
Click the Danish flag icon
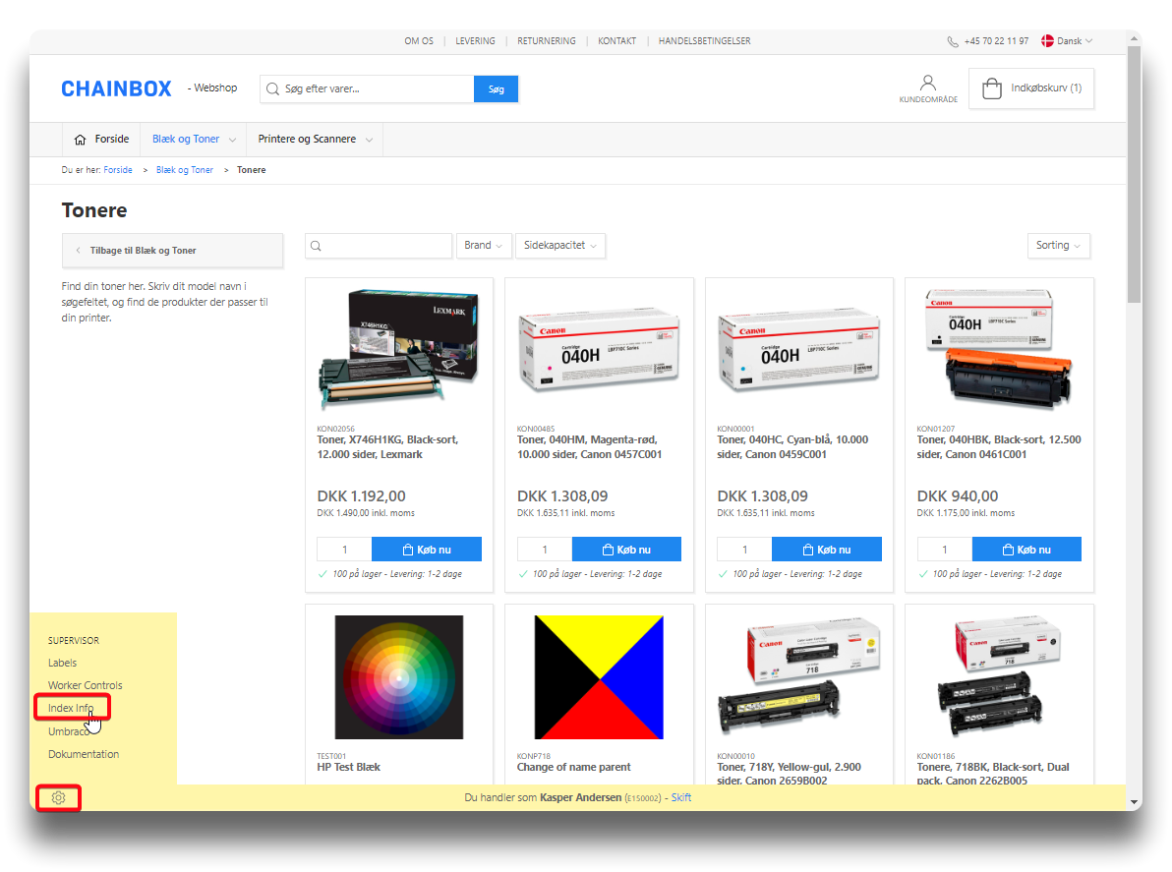pyautogui.click(x=1047, y=41)
